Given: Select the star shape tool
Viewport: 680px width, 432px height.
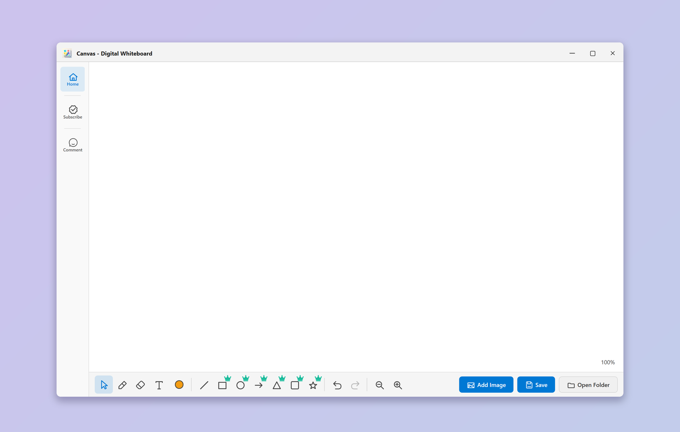Looking at the screenshot, I should pyautogui.click(x=313, y=385).
